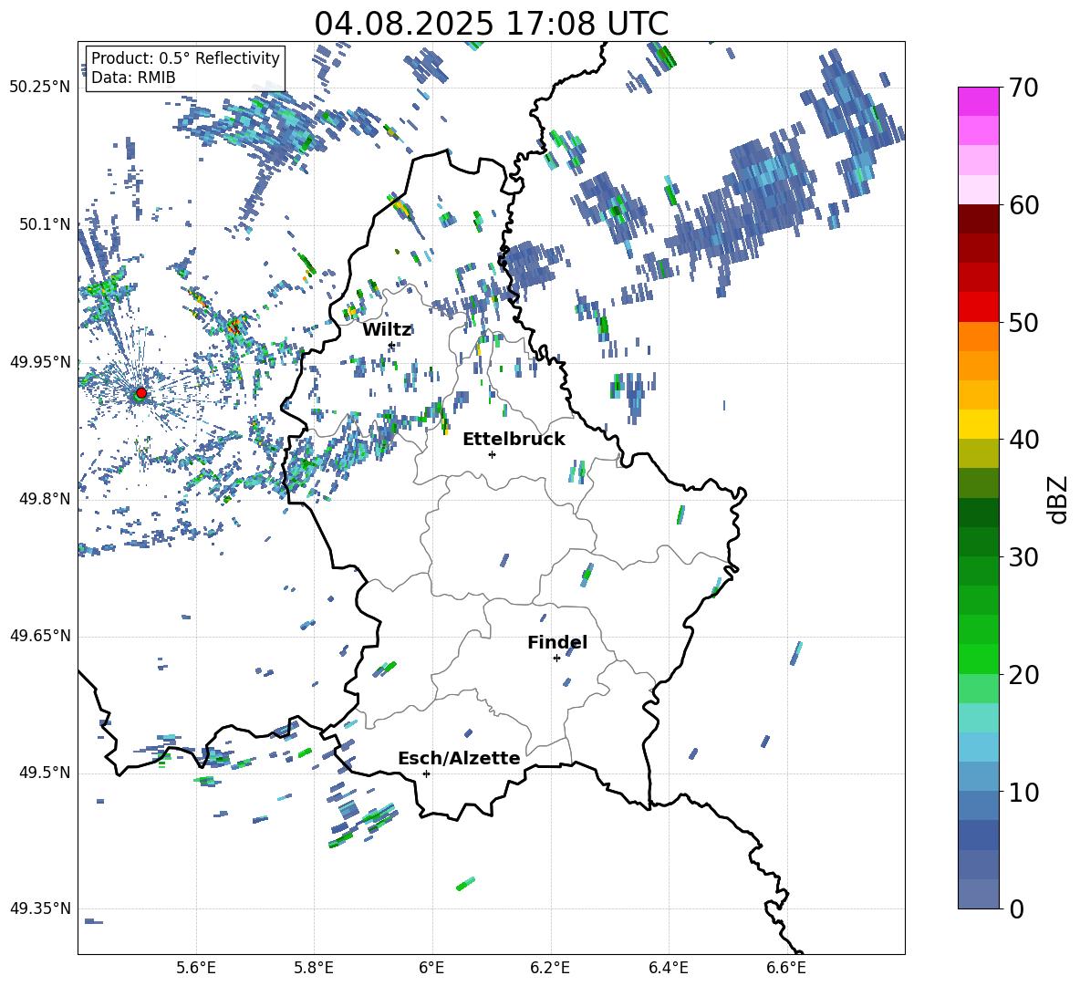Click the Findel location cross marker

click(x=556, y=659)
